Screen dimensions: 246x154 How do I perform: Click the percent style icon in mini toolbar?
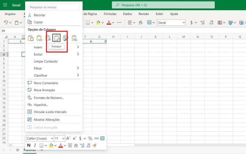coord(90,138)
